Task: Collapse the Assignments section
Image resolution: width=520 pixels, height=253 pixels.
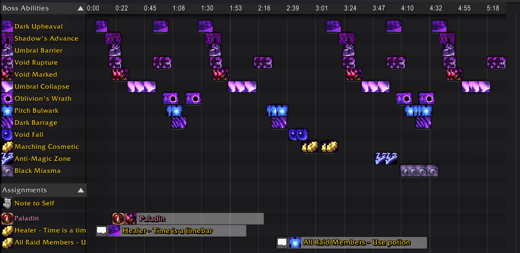Action: click(x=81, y=190)
